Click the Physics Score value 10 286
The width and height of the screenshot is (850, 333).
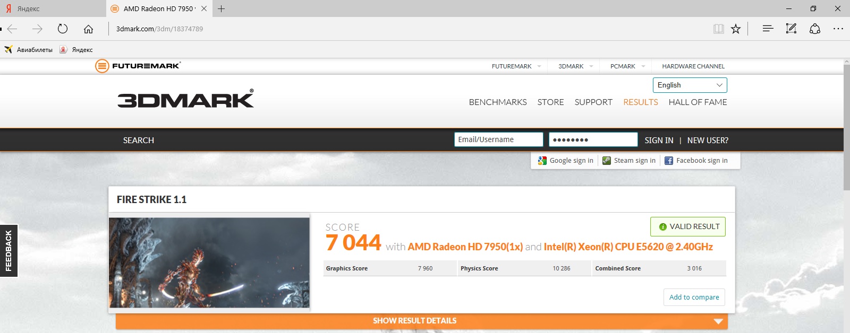(562, 268)
